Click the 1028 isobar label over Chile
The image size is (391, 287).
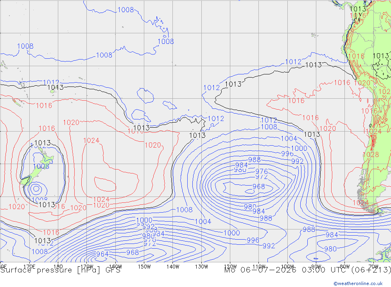click(371, 155)
